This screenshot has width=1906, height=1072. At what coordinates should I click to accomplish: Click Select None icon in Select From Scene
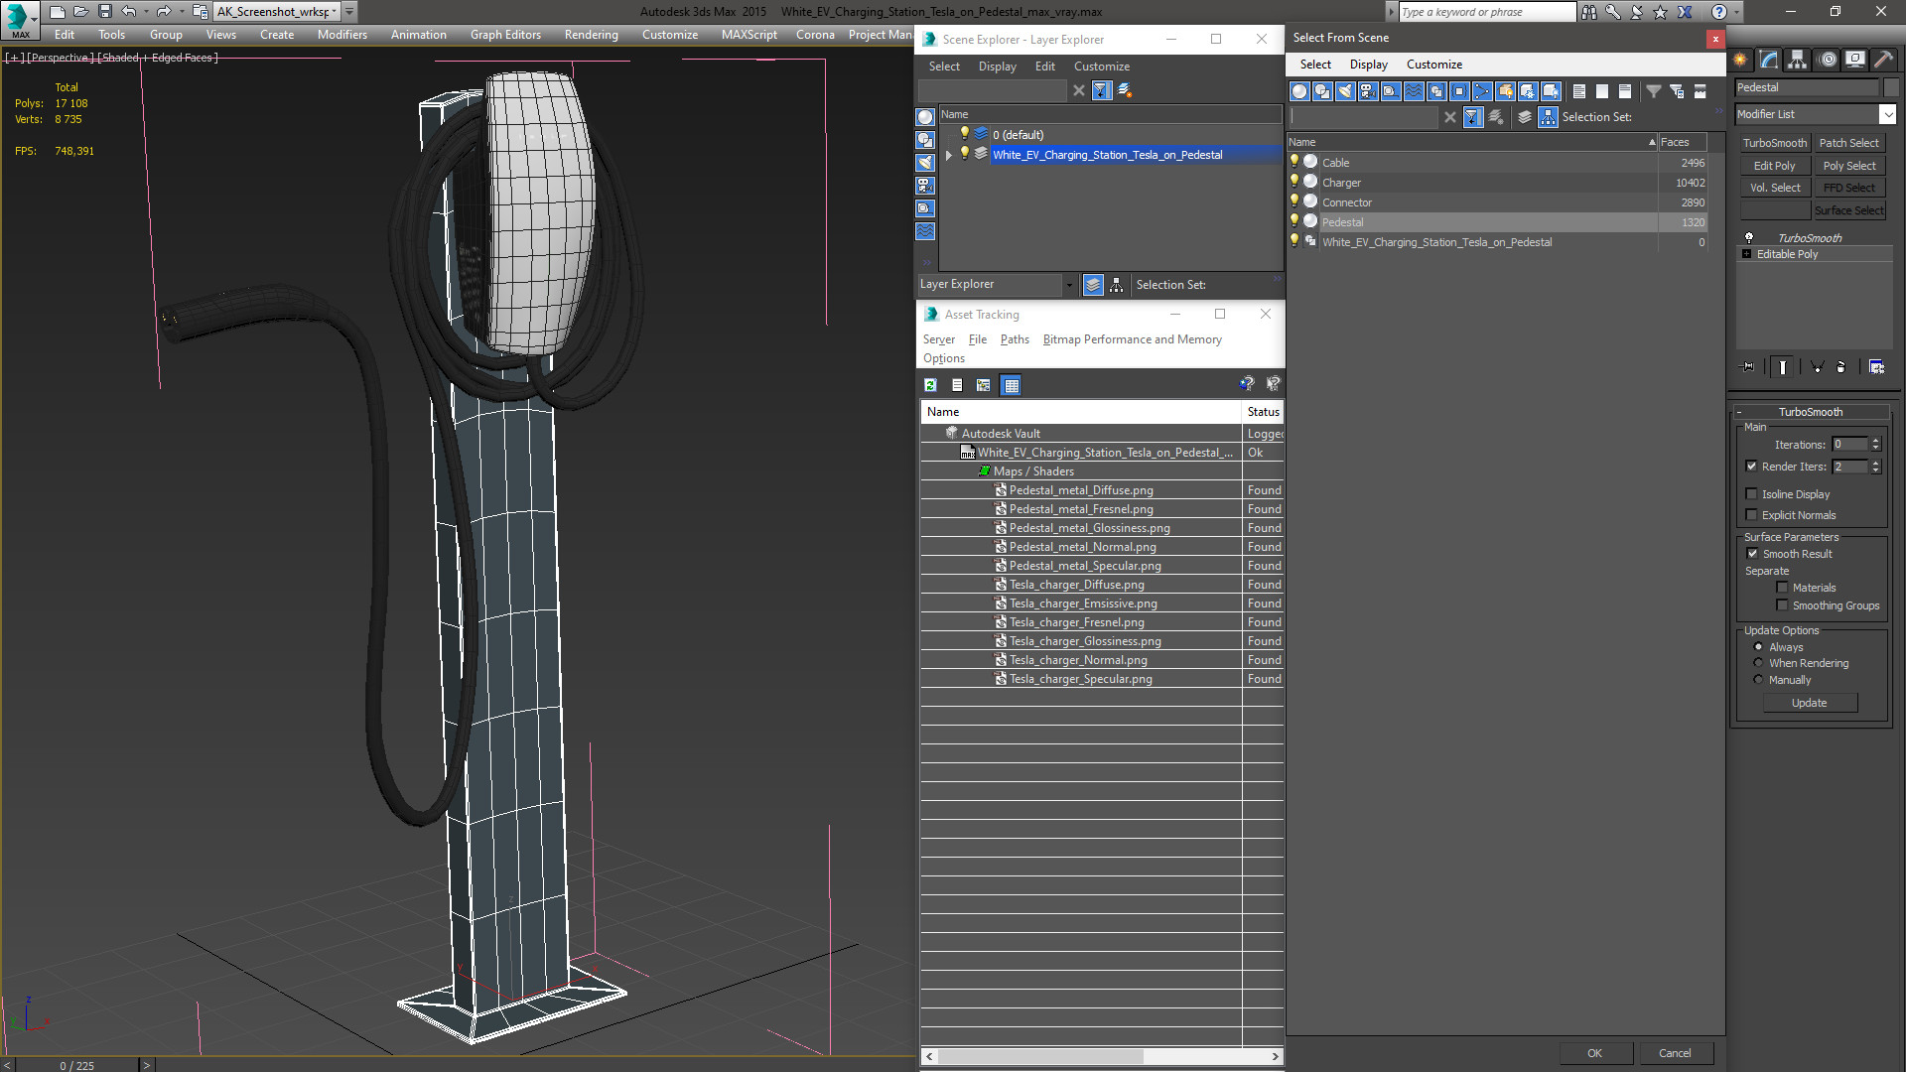[1602, 91]
